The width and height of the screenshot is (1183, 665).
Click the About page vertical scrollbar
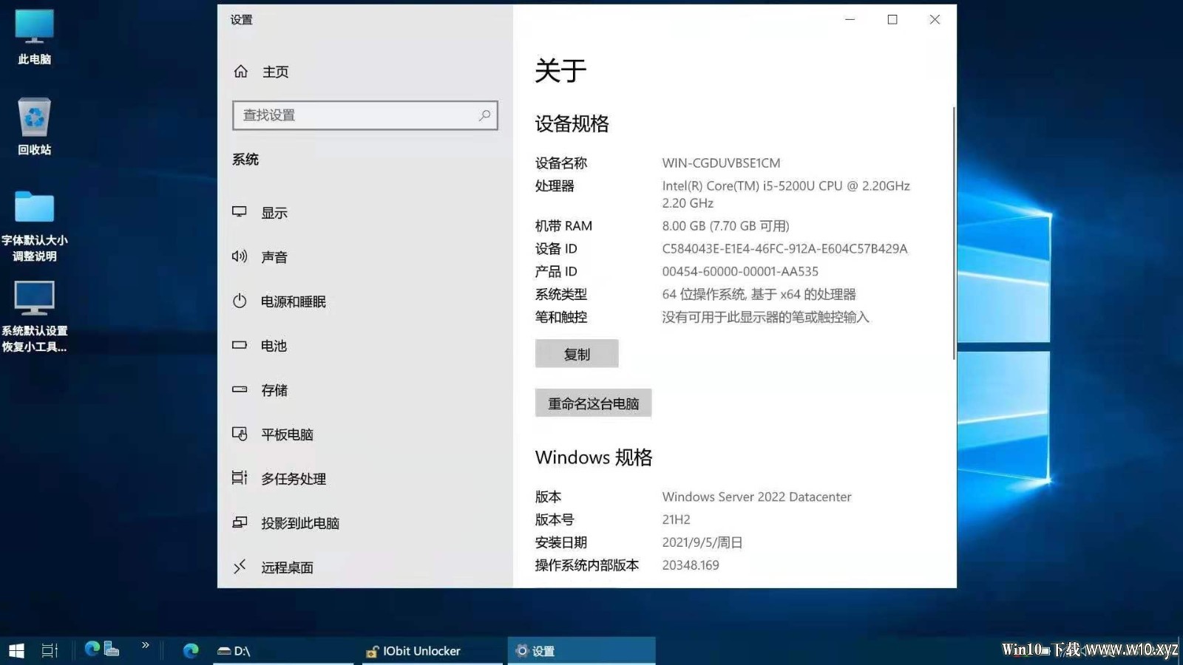954,233
